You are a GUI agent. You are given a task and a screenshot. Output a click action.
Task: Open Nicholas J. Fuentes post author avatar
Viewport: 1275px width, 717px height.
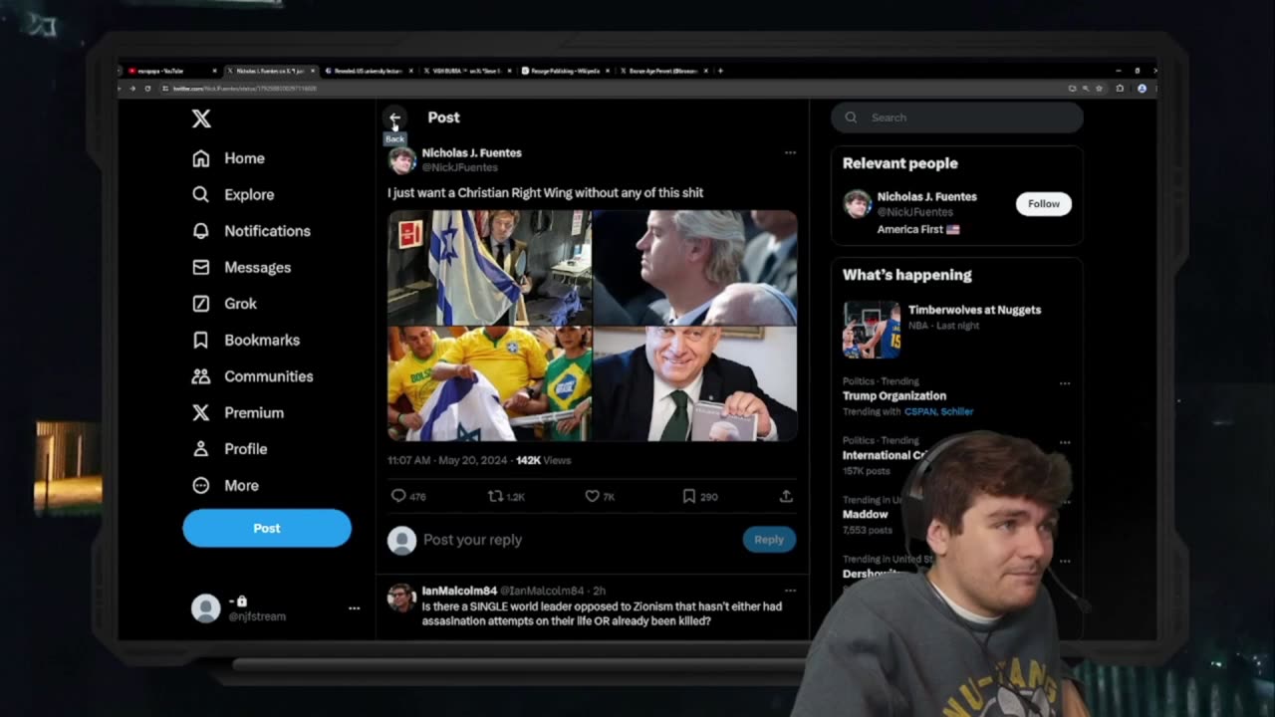401,159
